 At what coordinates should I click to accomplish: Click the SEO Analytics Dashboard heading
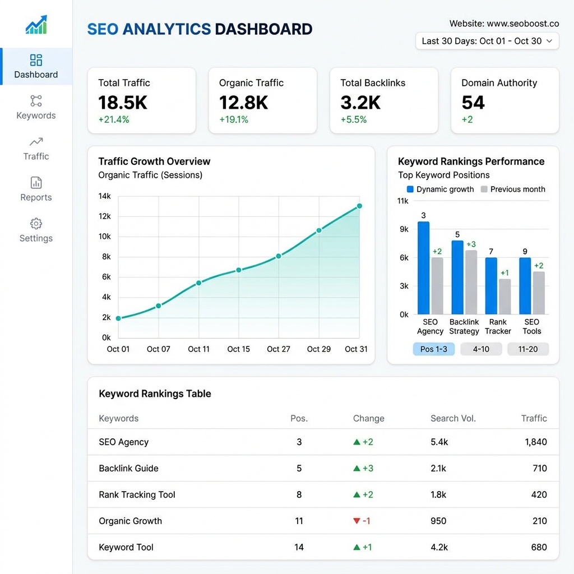click(x=200, y=29)
